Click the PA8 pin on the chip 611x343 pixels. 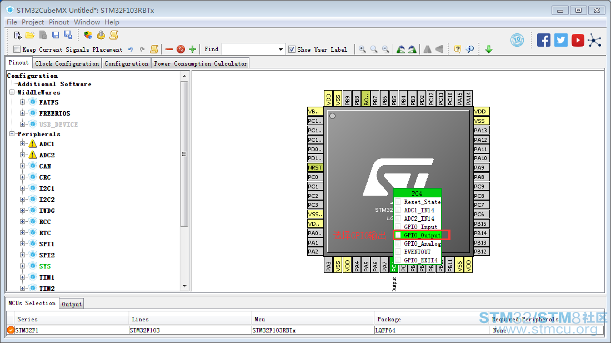click(481, 177)
